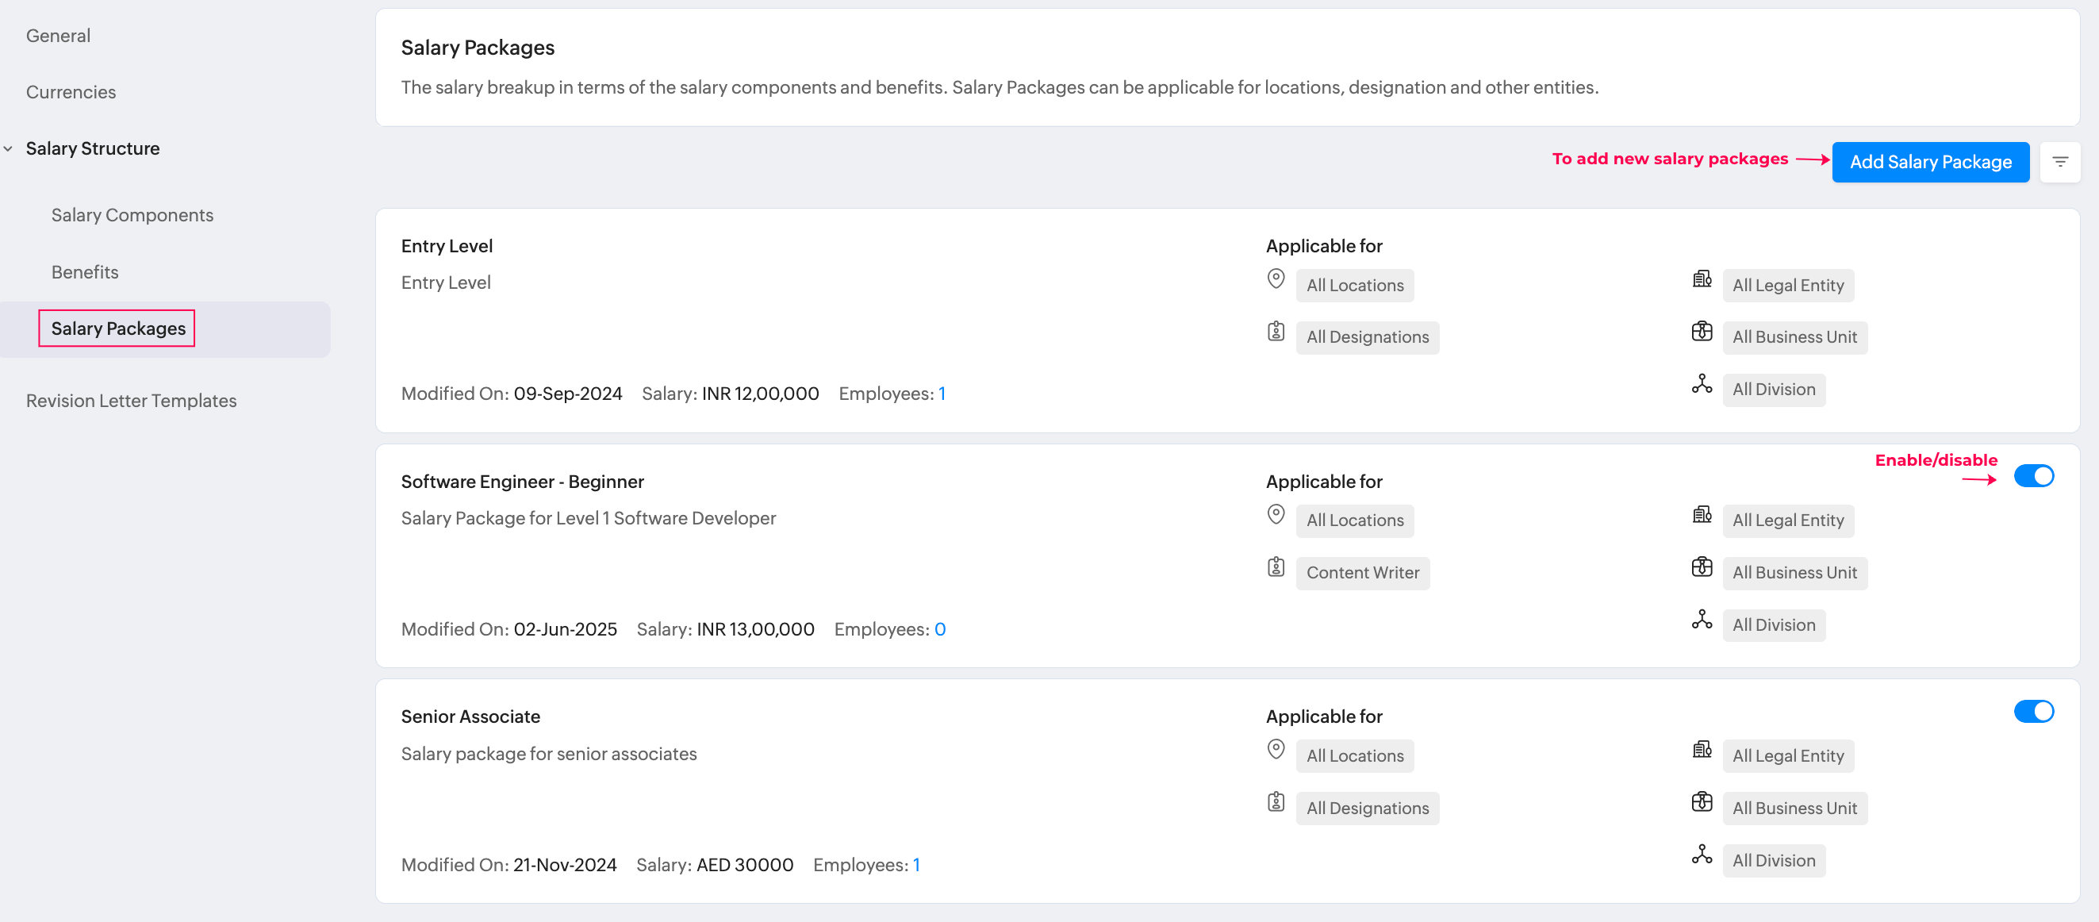Click division hierarchy icon in Entry Level card

pyautogui.click(x=1702, y=383)
